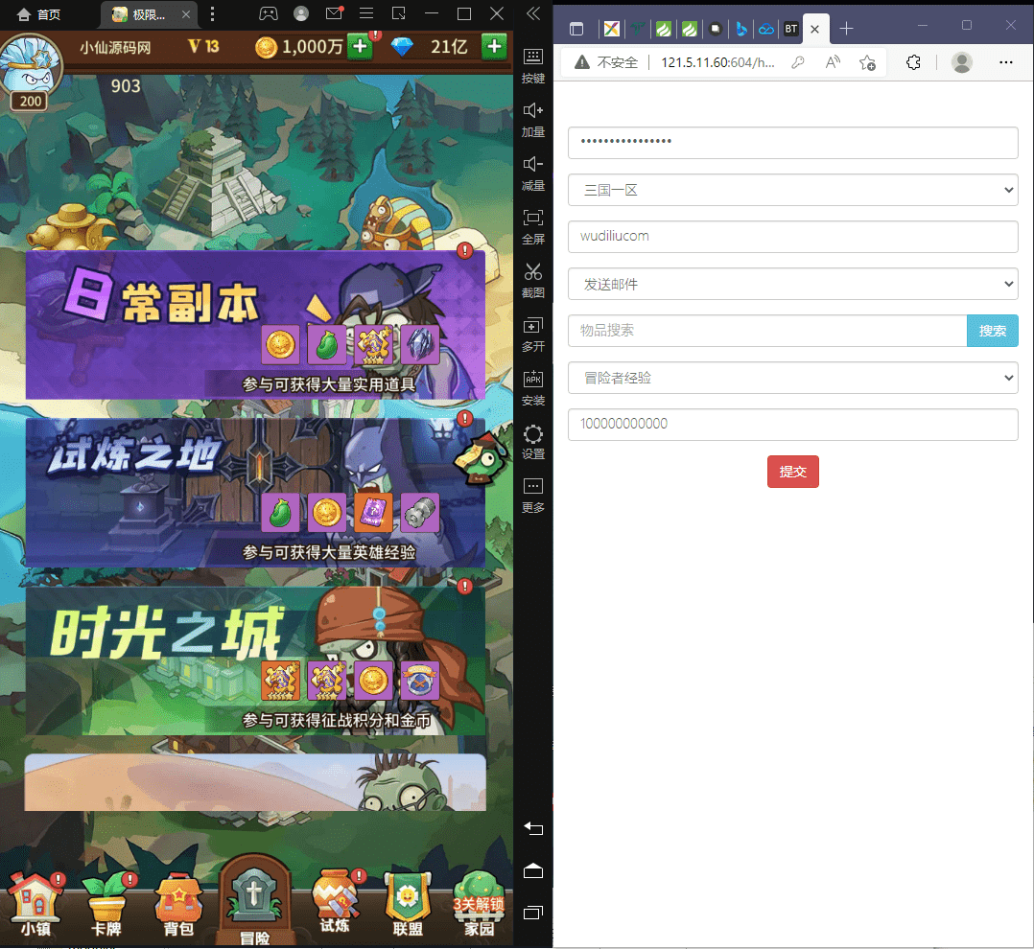Image resolution: width=1034 pixels, height=949 pixels.
Task: Click the read aloud icon
Action: (x=833, y=62)
